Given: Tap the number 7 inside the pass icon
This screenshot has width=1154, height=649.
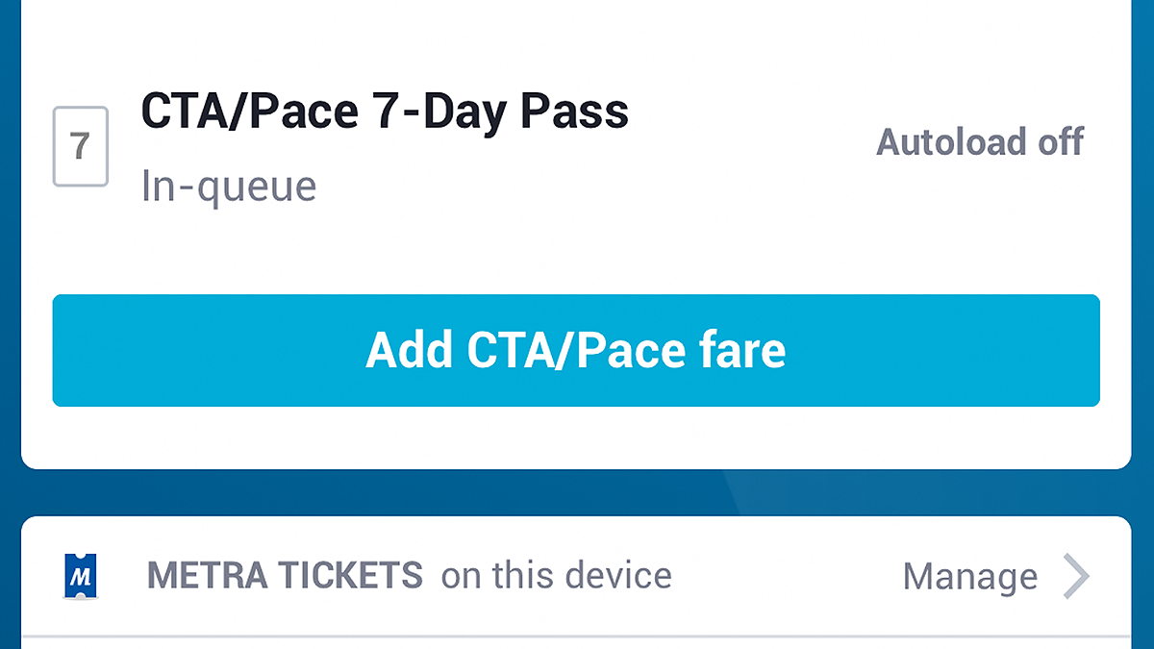Looking at the screenshot, I should click(80, 146).
